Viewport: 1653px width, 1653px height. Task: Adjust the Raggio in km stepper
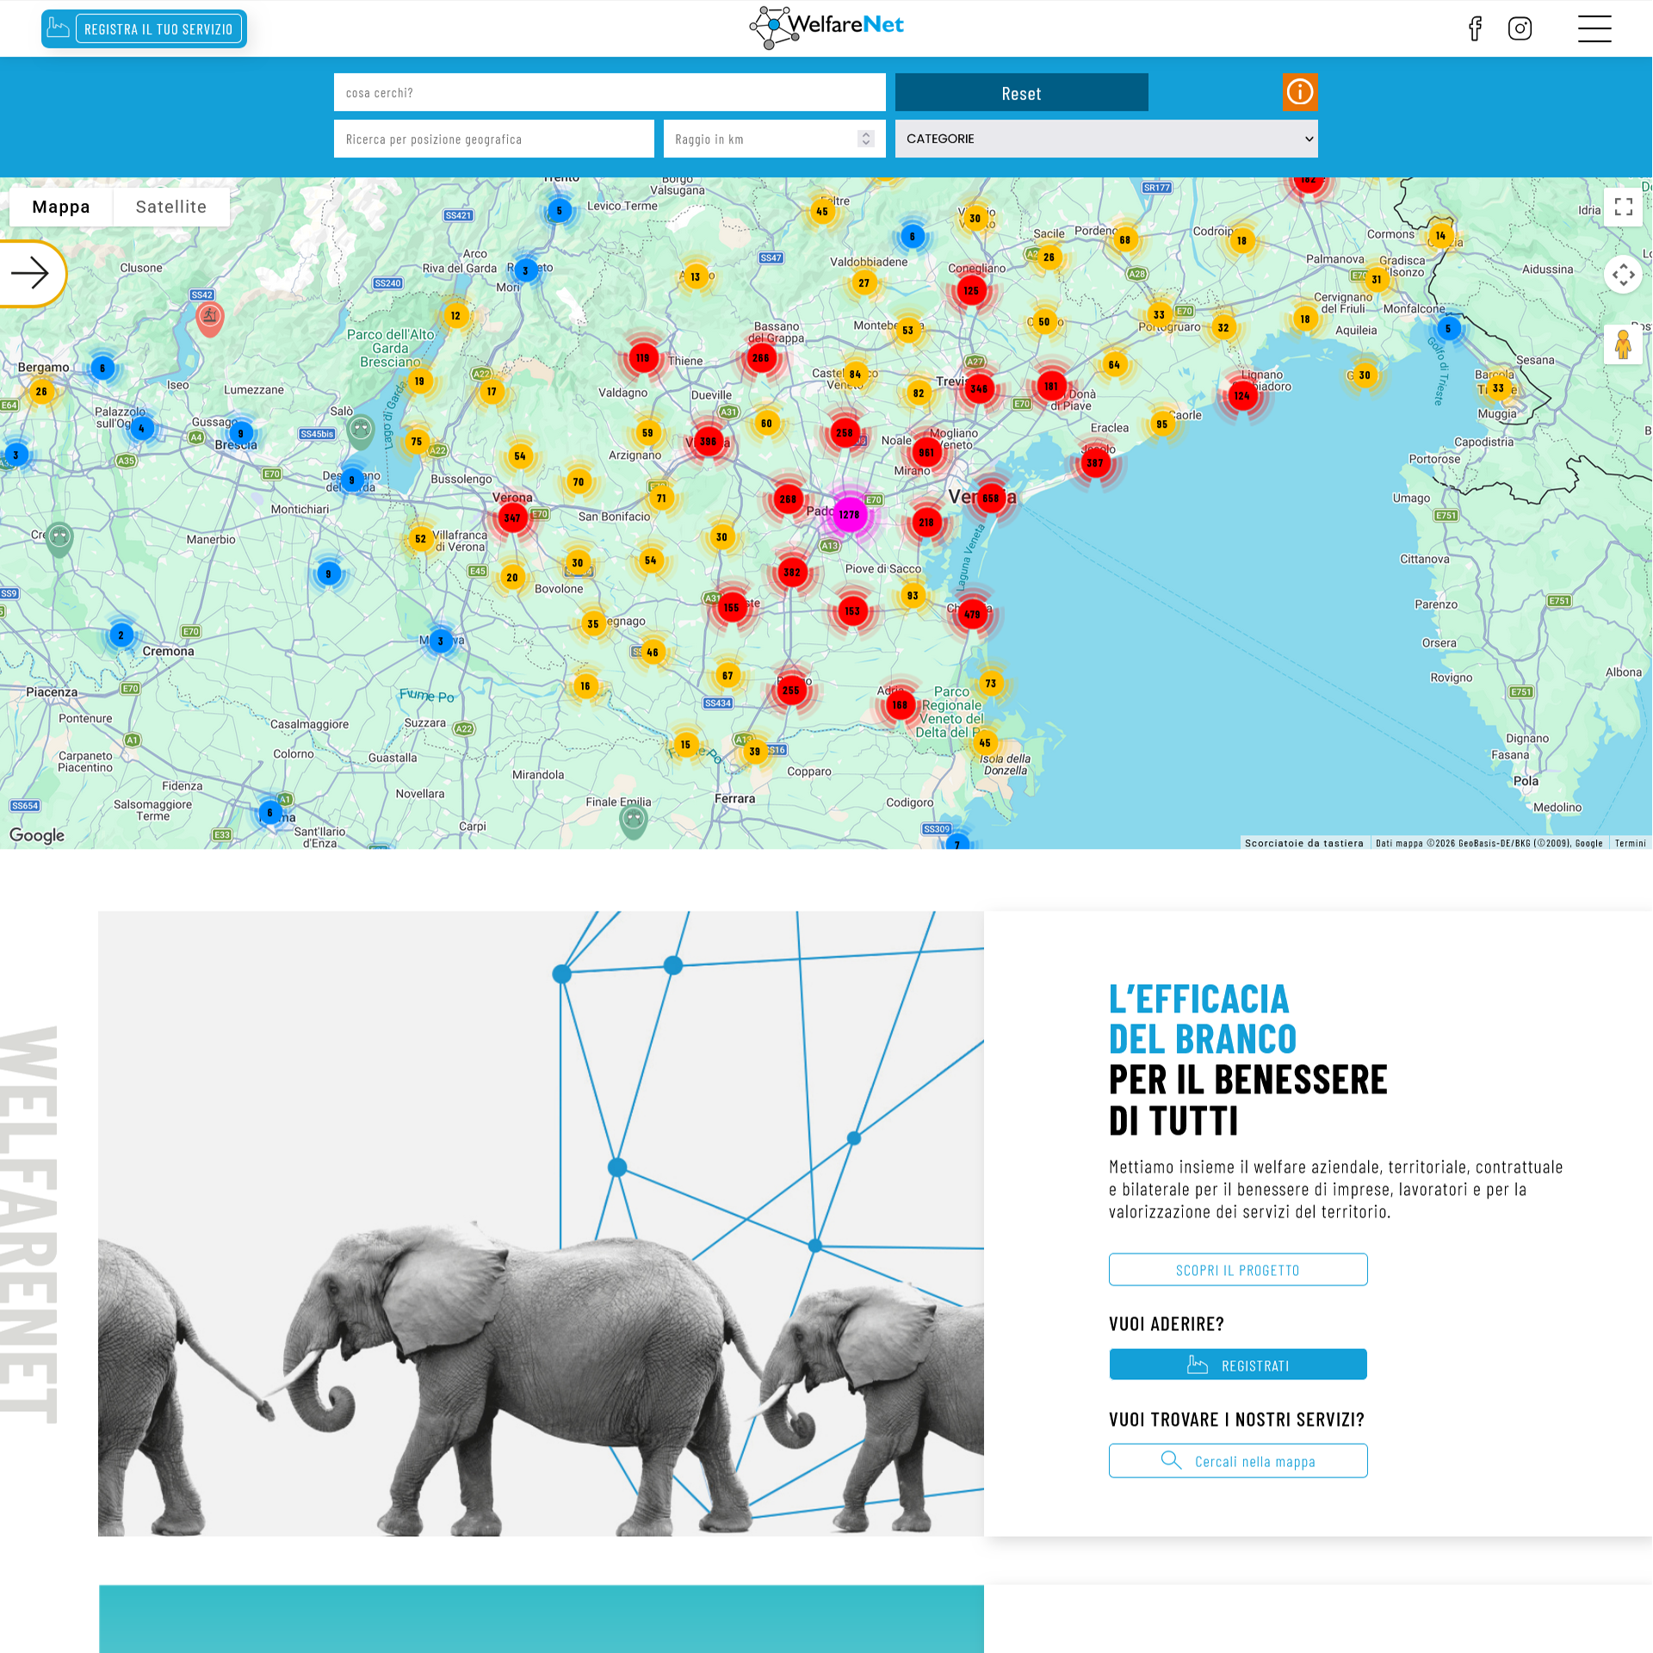(866, 139)
